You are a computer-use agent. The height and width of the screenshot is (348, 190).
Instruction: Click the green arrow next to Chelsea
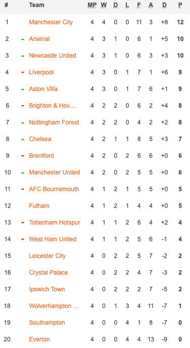click(23, 140)
